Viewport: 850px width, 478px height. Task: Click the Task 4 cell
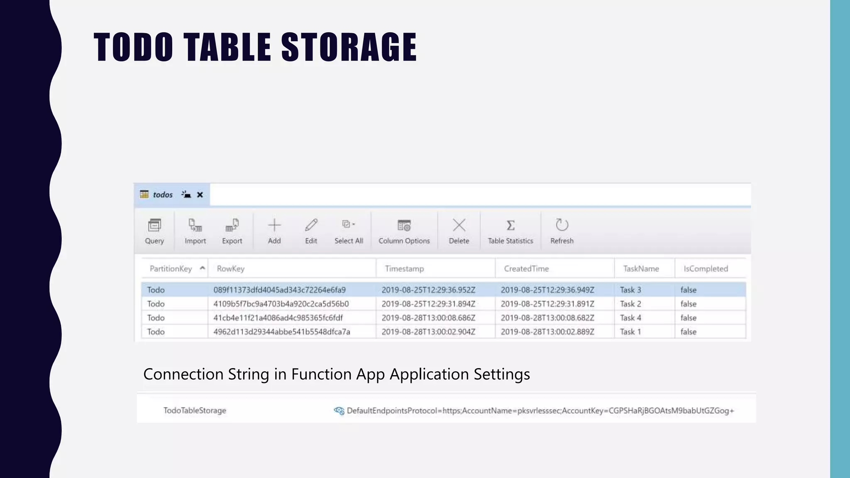pos(630,318)
